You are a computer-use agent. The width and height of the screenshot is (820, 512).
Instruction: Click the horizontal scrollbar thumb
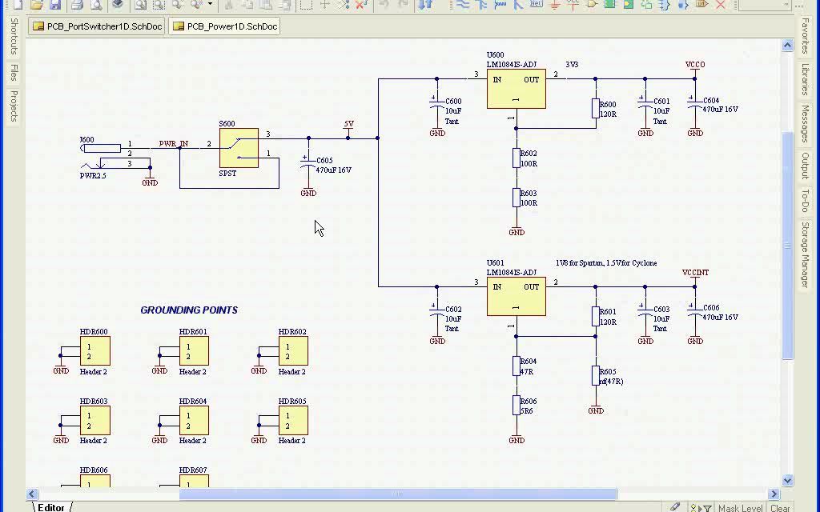(x=398, y=494)
